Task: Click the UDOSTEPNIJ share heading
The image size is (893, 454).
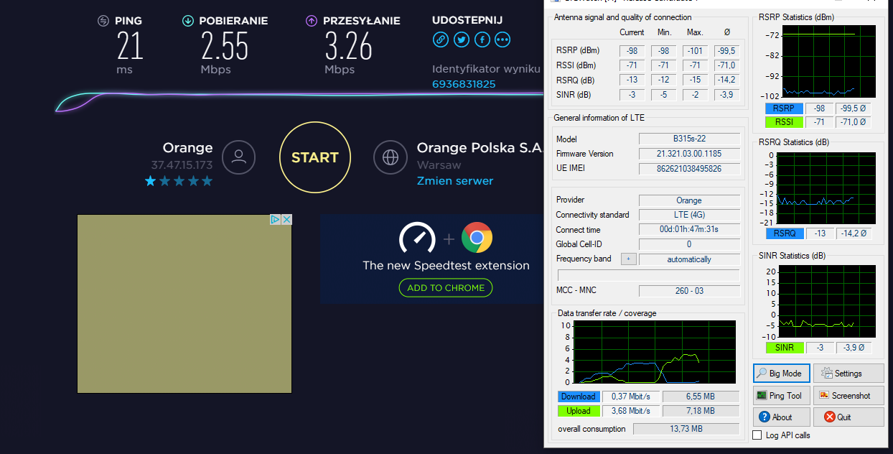Action: [467, 20]
